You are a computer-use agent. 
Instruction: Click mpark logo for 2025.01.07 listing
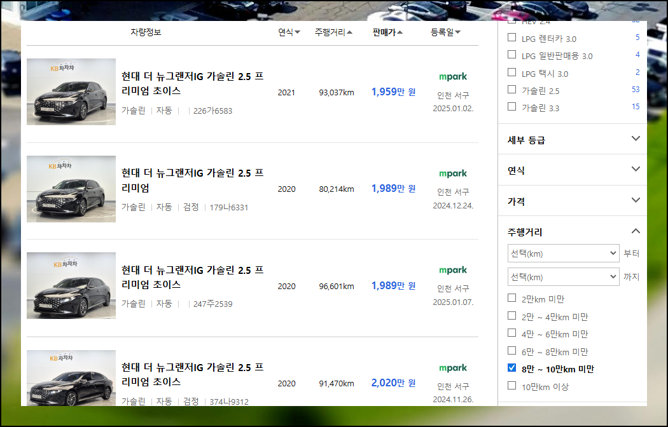[x=453, y=270]
